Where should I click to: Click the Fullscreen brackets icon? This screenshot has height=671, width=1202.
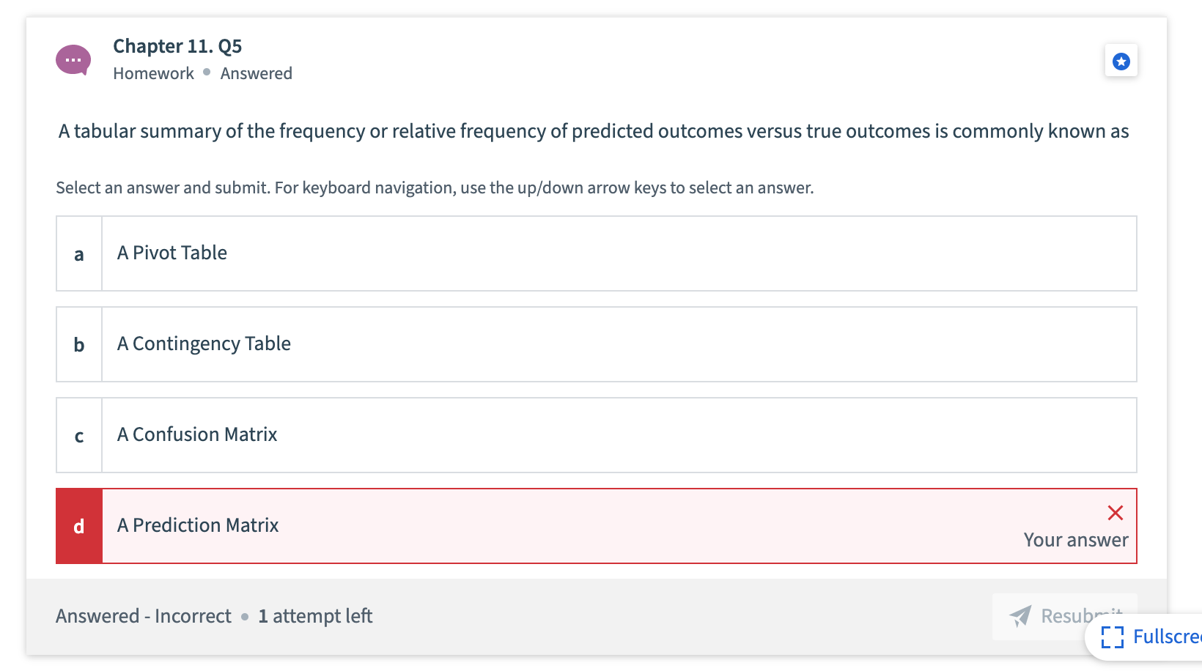pos(1112,637)
